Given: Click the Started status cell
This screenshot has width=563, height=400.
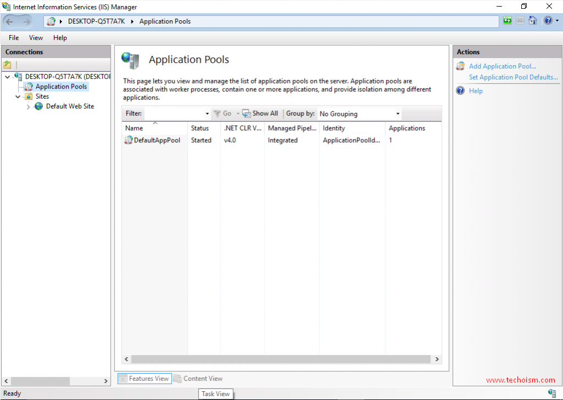Looking at the screenshot, I should 201,140.
